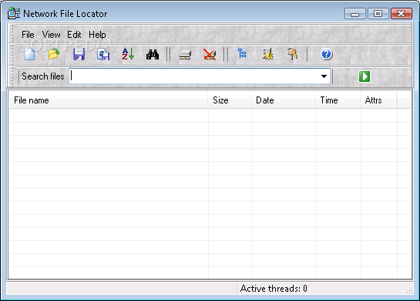420x301 pixels.
Task: Open file with the folder icon
Action: pyautogui.click(x=54, y=54)
